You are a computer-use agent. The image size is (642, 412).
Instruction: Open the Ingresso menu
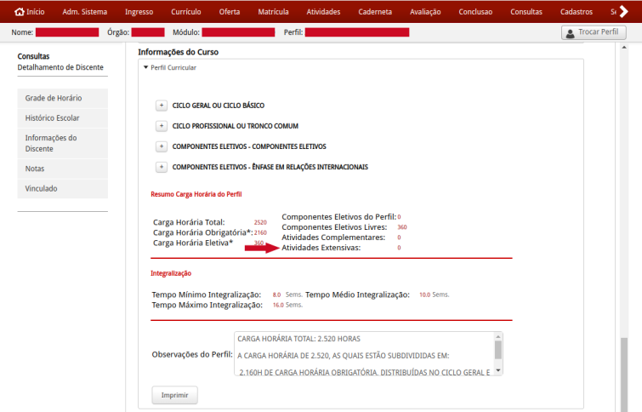click(139, 12)
